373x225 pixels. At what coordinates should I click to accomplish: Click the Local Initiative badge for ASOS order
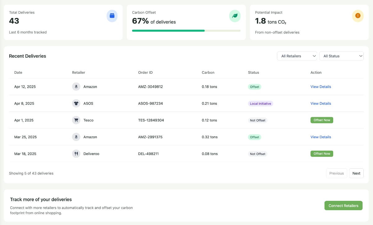pos(260,103)
